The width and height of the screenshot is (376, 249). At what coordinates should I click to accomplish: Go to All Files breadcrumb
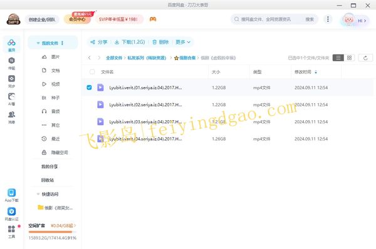tap(114, 58)
